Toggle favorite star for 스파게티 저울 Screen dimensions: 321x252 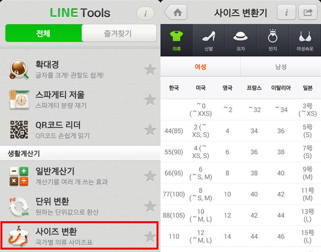point(150,100)
